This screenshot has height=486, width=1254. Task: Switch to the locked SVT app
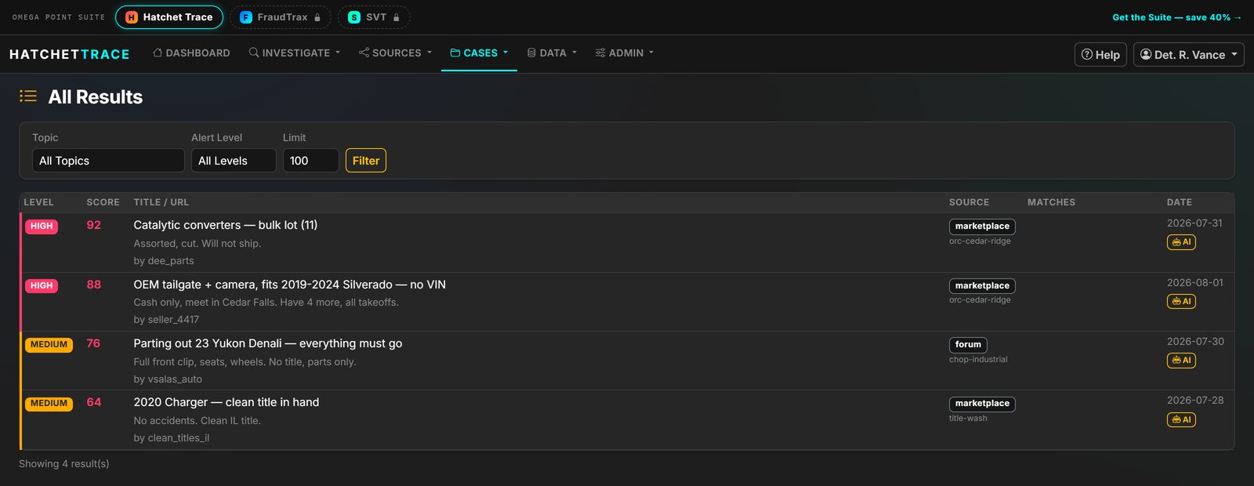pyautogui.click(x=374, y=17)
